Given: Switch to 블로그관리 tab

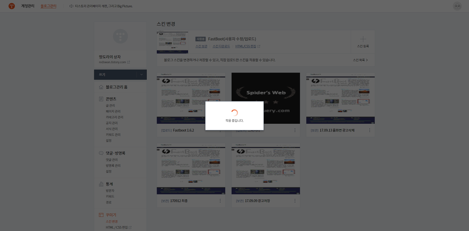Looking at the screenshot, I should click(48, 6).
